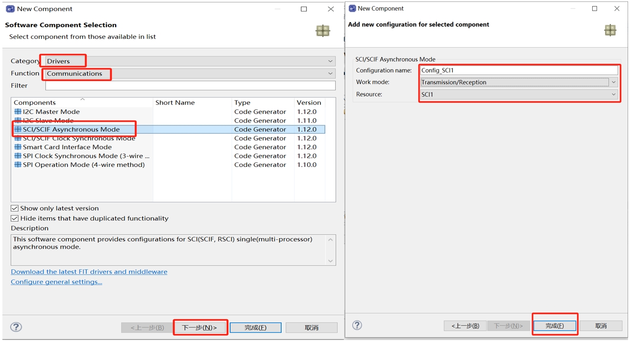Toggle Hide items with duplicated functionality
The width and height of the screenshot is (630, 342).
point(15,218)
